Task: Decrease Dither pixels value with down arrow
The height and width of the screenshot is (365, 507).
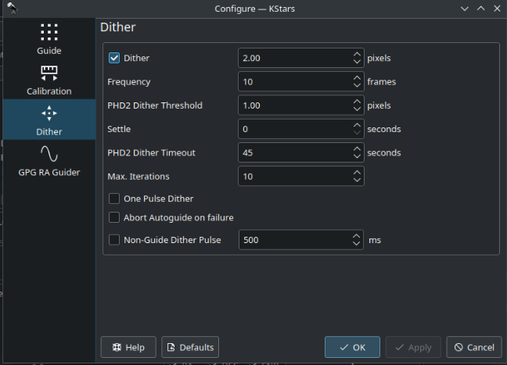Action: pos(357,62)
